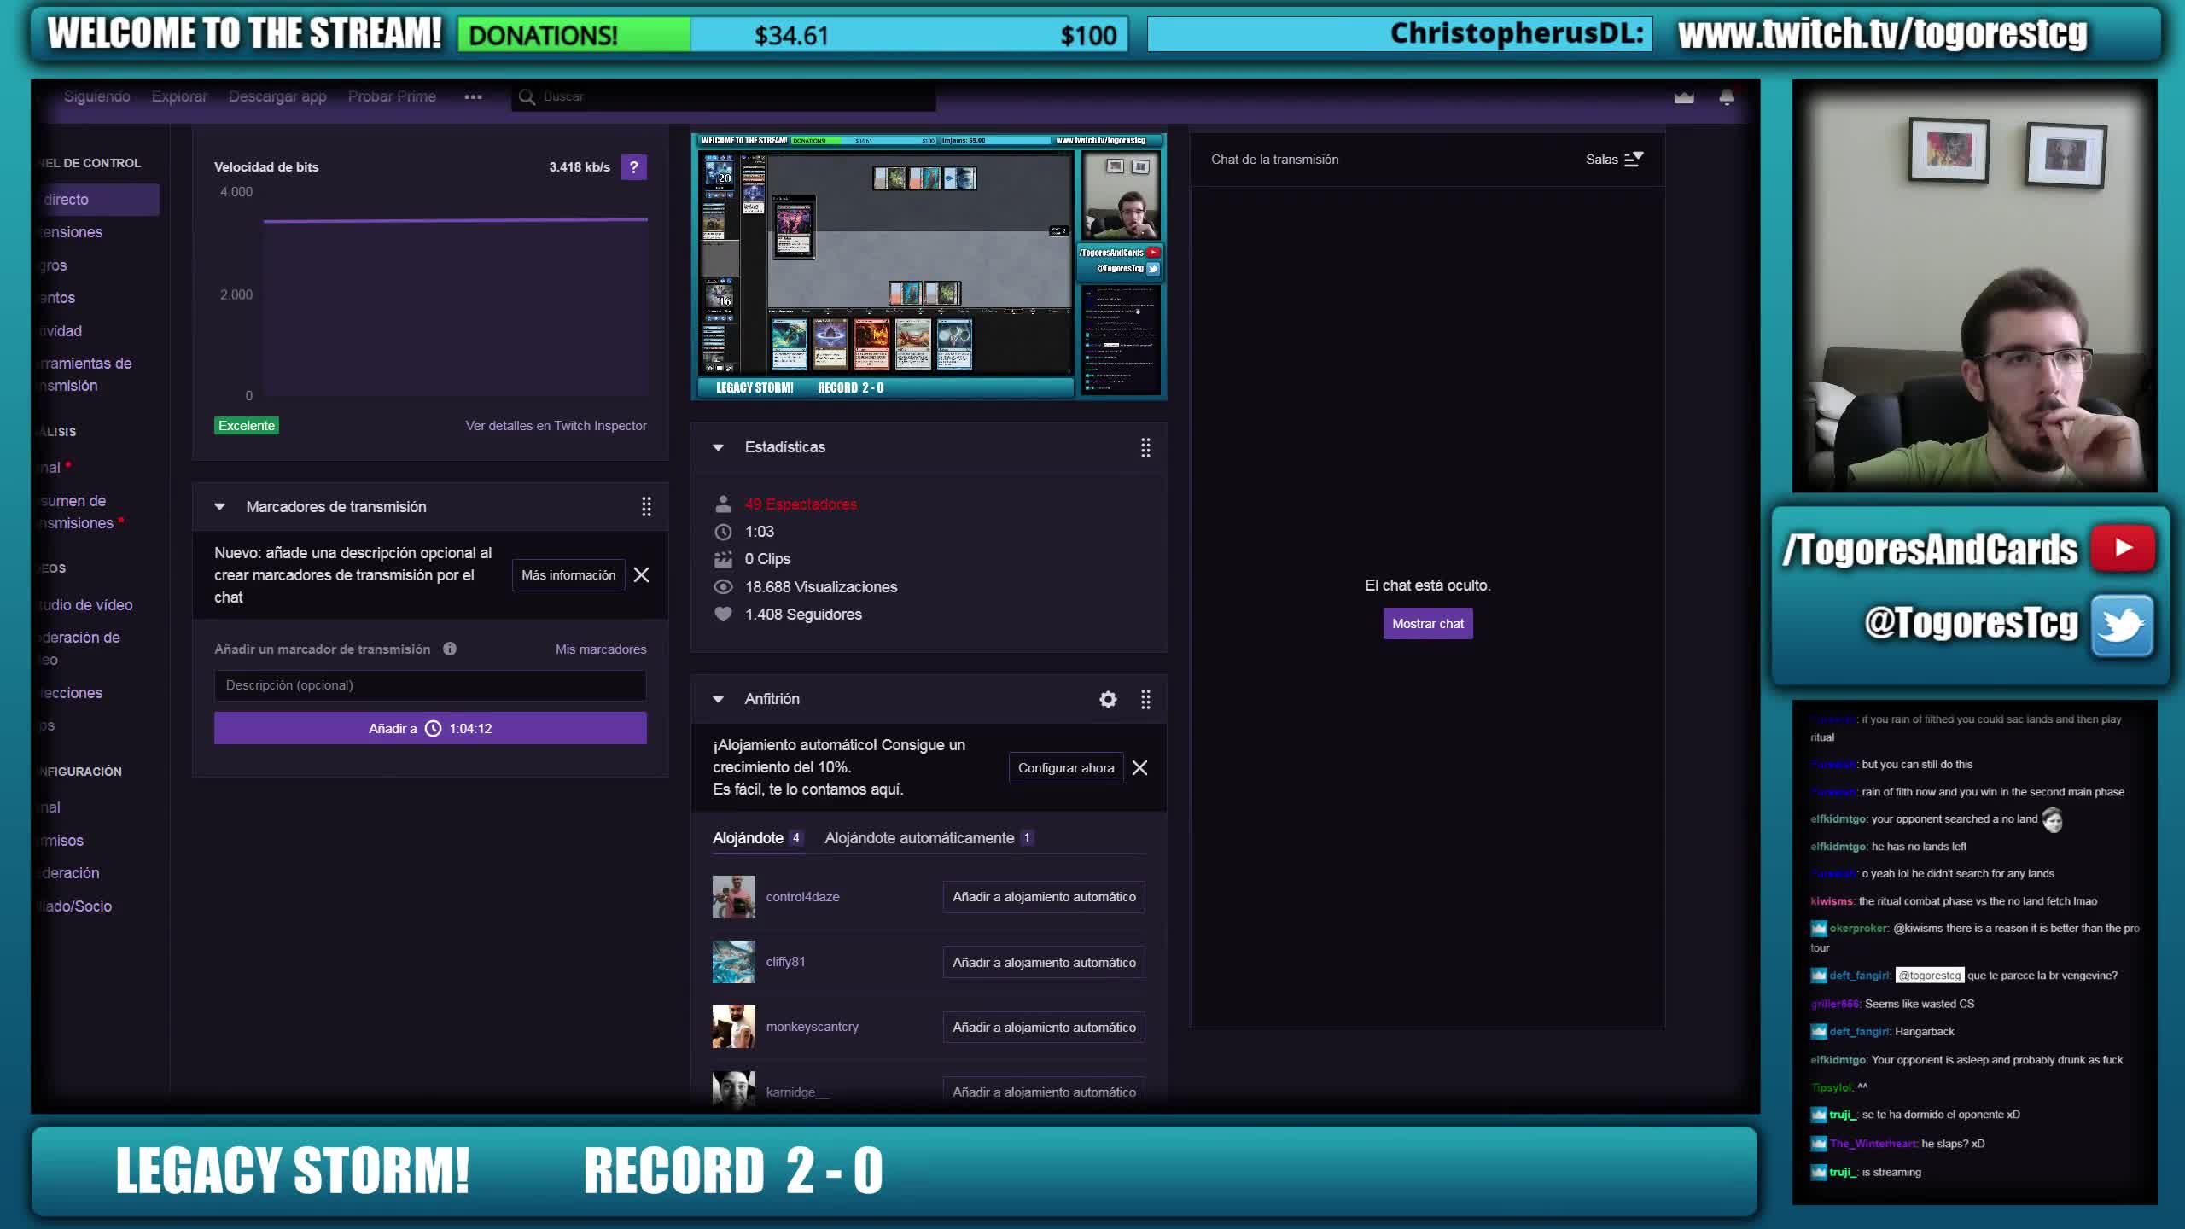
Task: Collapse the Marcadores de transmisión panel
Action: (x=219, y=507)
